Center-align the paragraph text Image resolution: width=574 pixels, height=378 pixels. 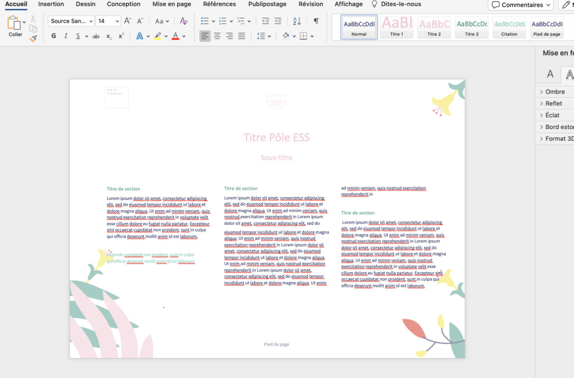coord(217,36)
